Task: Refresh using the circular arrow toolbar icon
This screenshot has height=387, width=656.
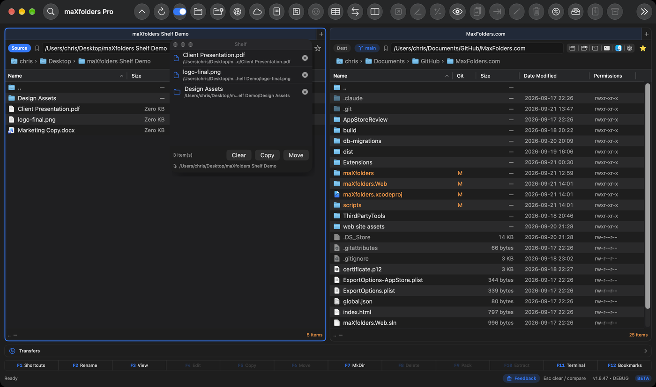Action: click(x=162, y=12)
